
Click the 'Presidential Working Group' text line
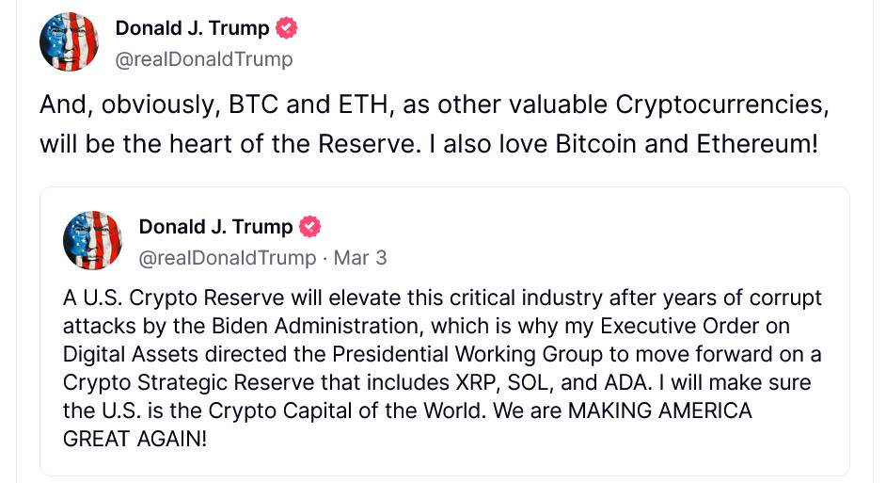coord(442,354)
